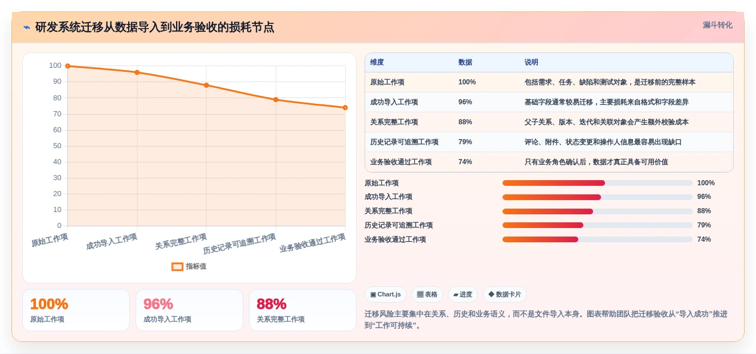Click the chart title 研发系统迁移从数据导入到业务验收的损耗节点

point(154,27)
